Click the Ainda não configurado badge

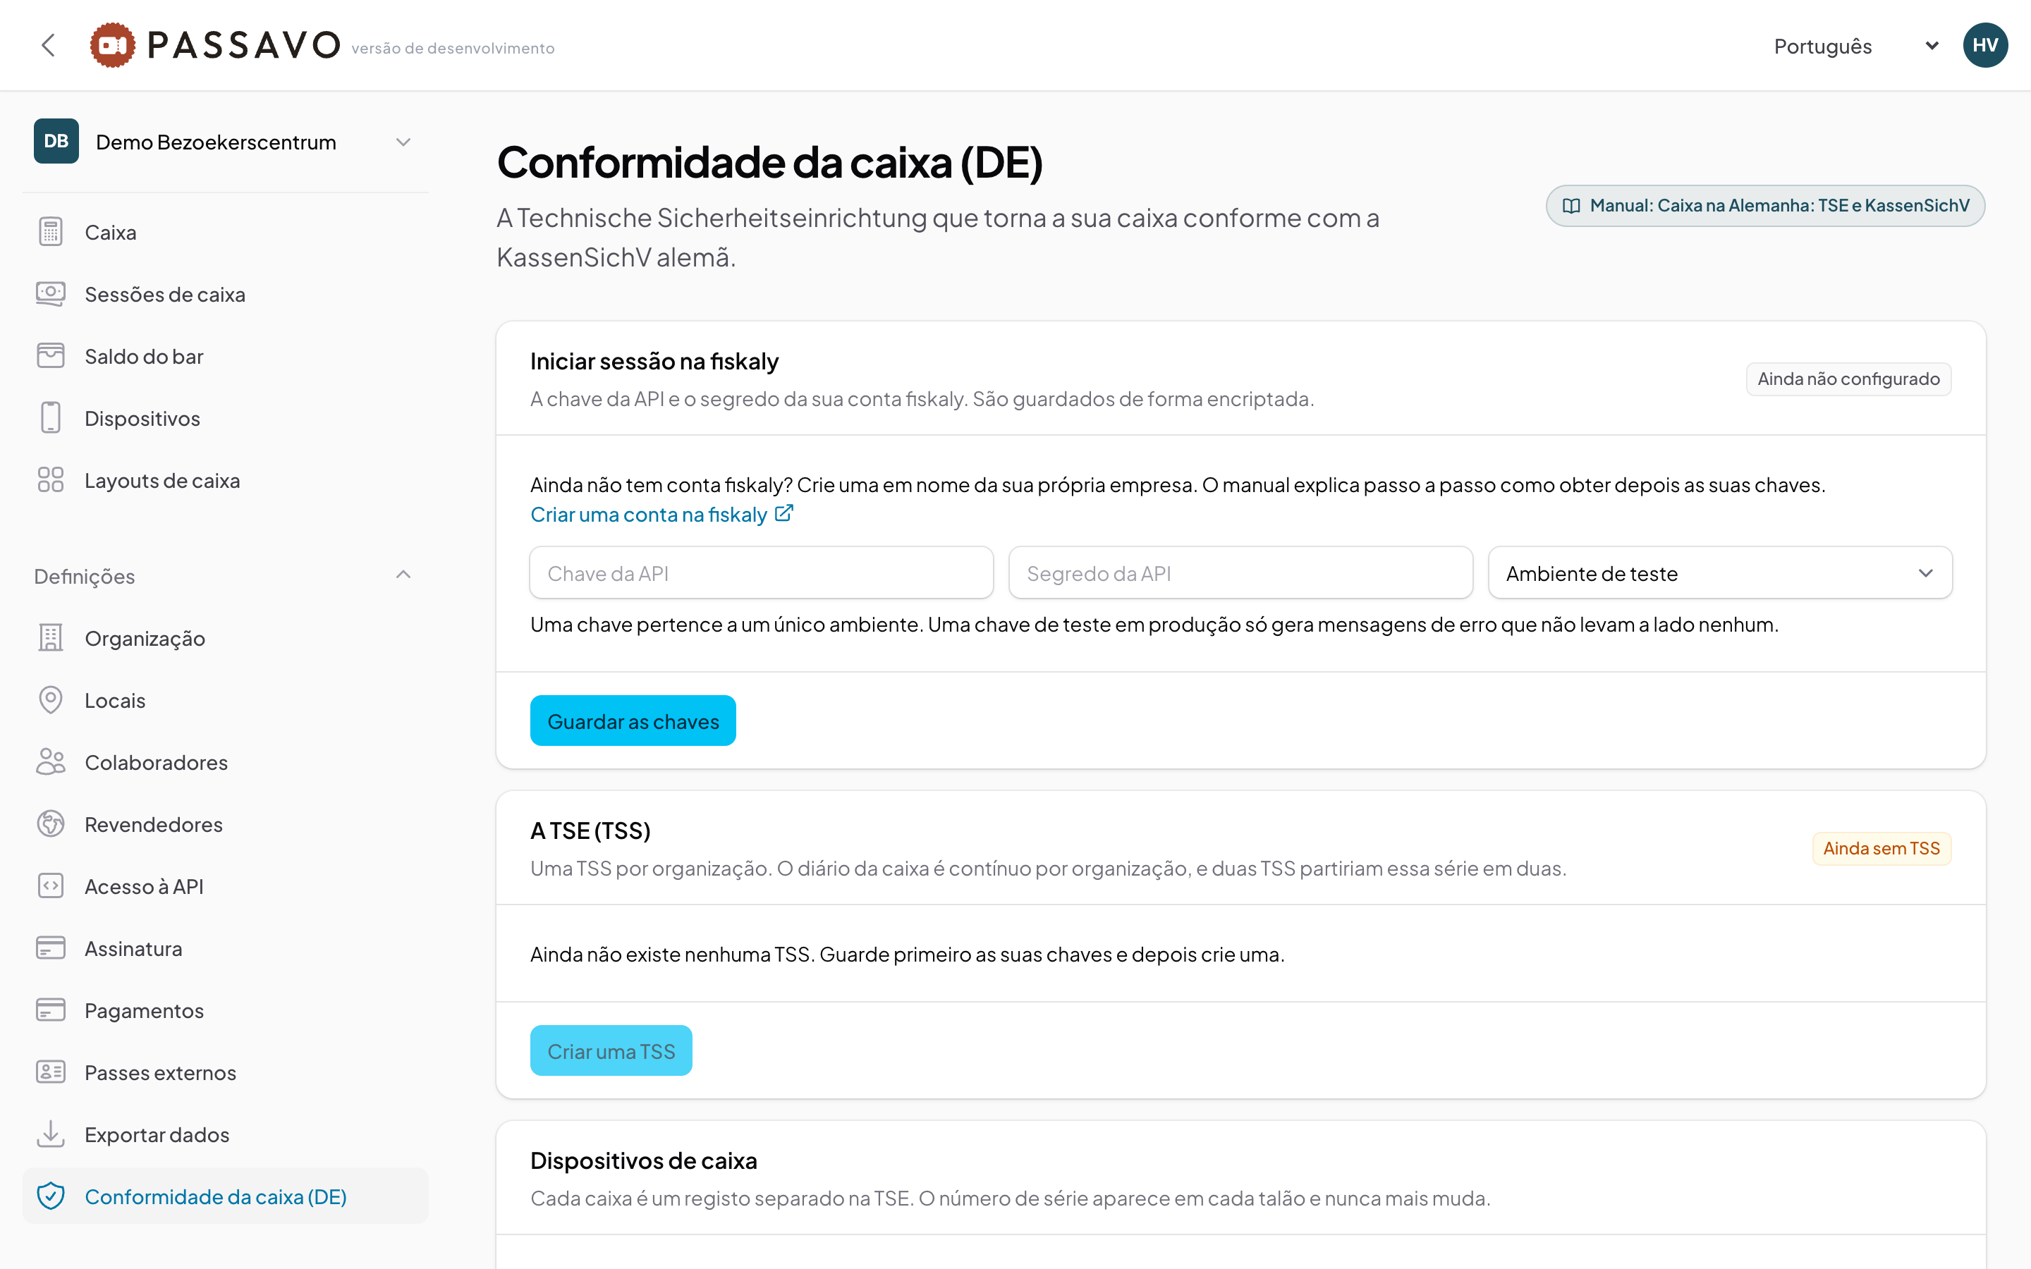coord(1848,379)
